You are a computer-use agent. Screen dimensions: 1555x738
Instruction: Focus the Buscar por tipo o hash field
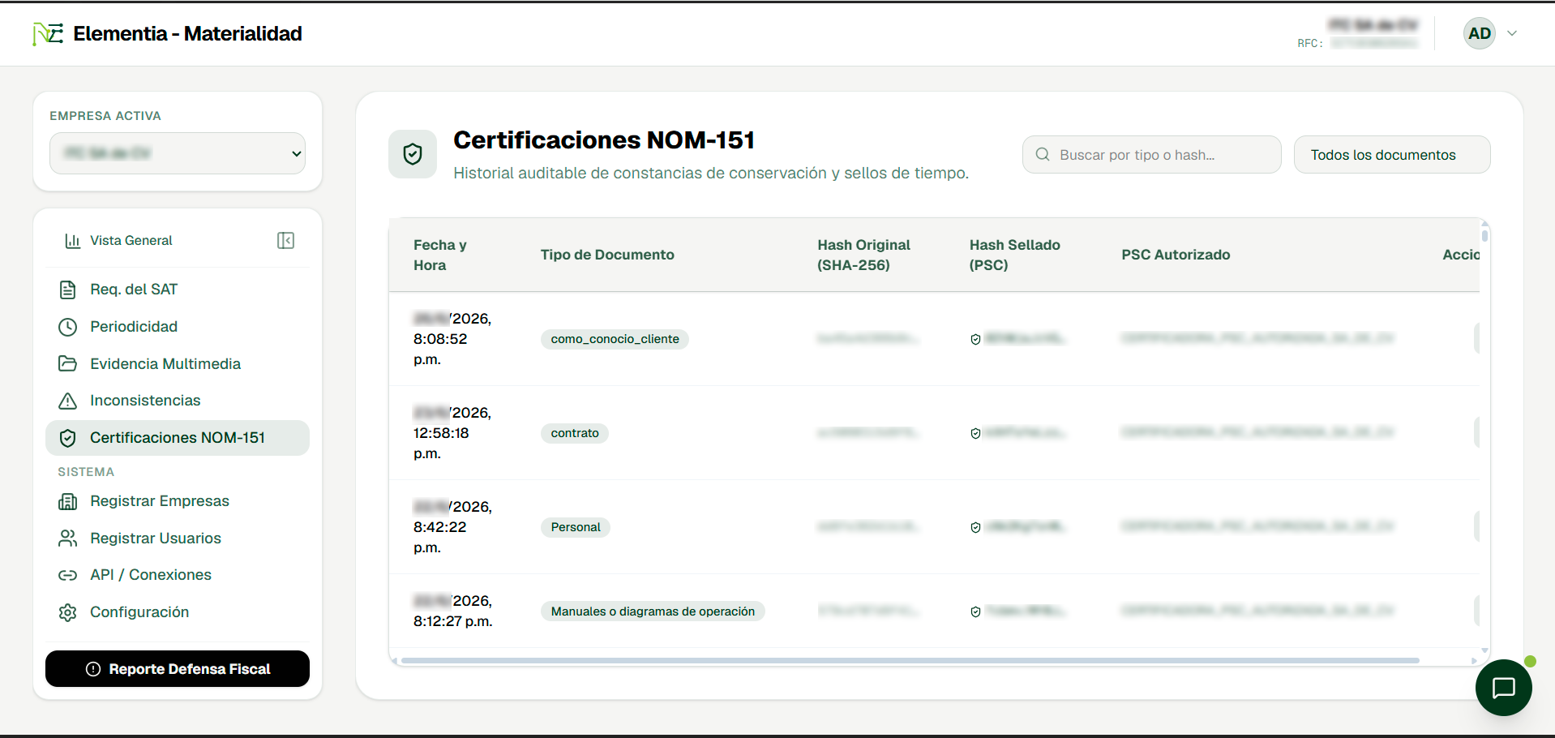(1152, 155)
